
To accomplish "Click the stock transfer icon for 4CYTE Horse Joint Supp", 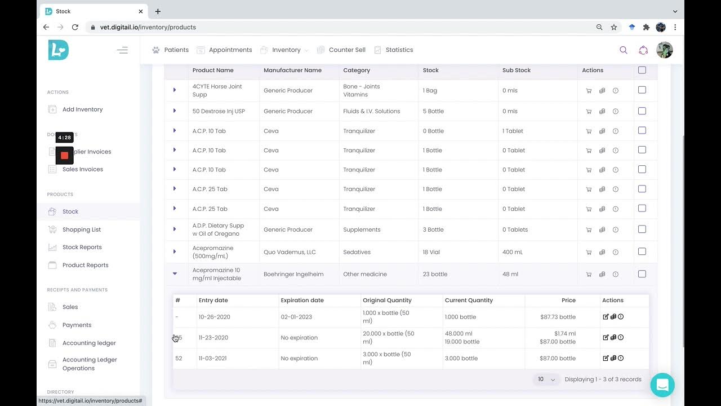I will (x=602, y=91).
